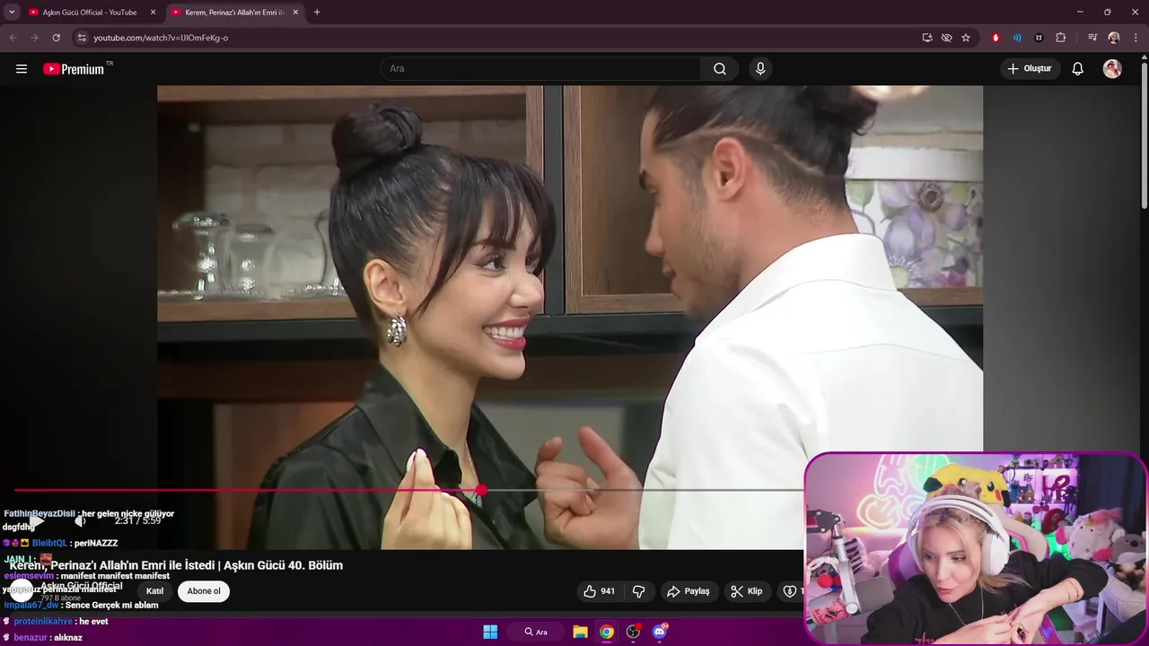This screenshot has width=1149, height=646.
Task: Click the Paylaş share button
Action: (689, 591)
